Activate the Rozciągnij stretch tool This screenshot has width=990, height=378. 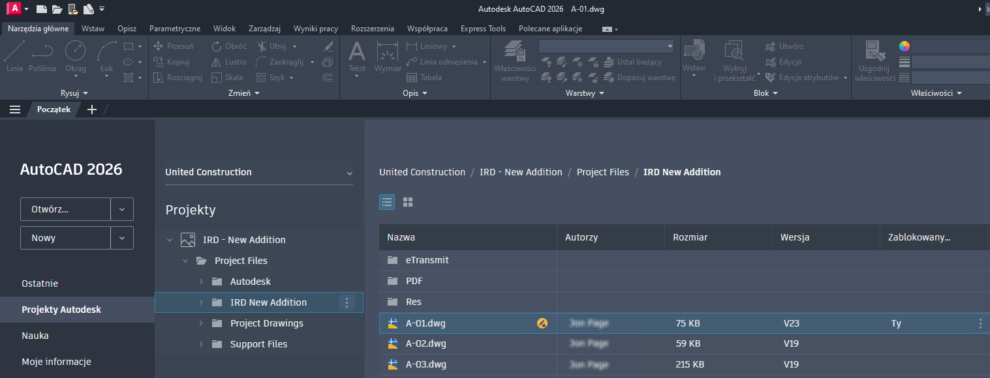[178, 78]
